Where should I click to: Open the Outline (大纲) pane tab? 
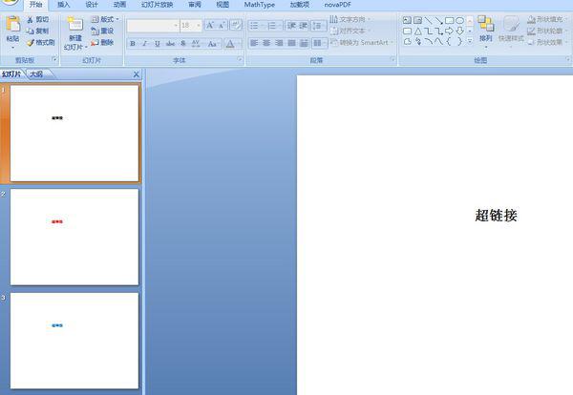(x=35, y=73)
